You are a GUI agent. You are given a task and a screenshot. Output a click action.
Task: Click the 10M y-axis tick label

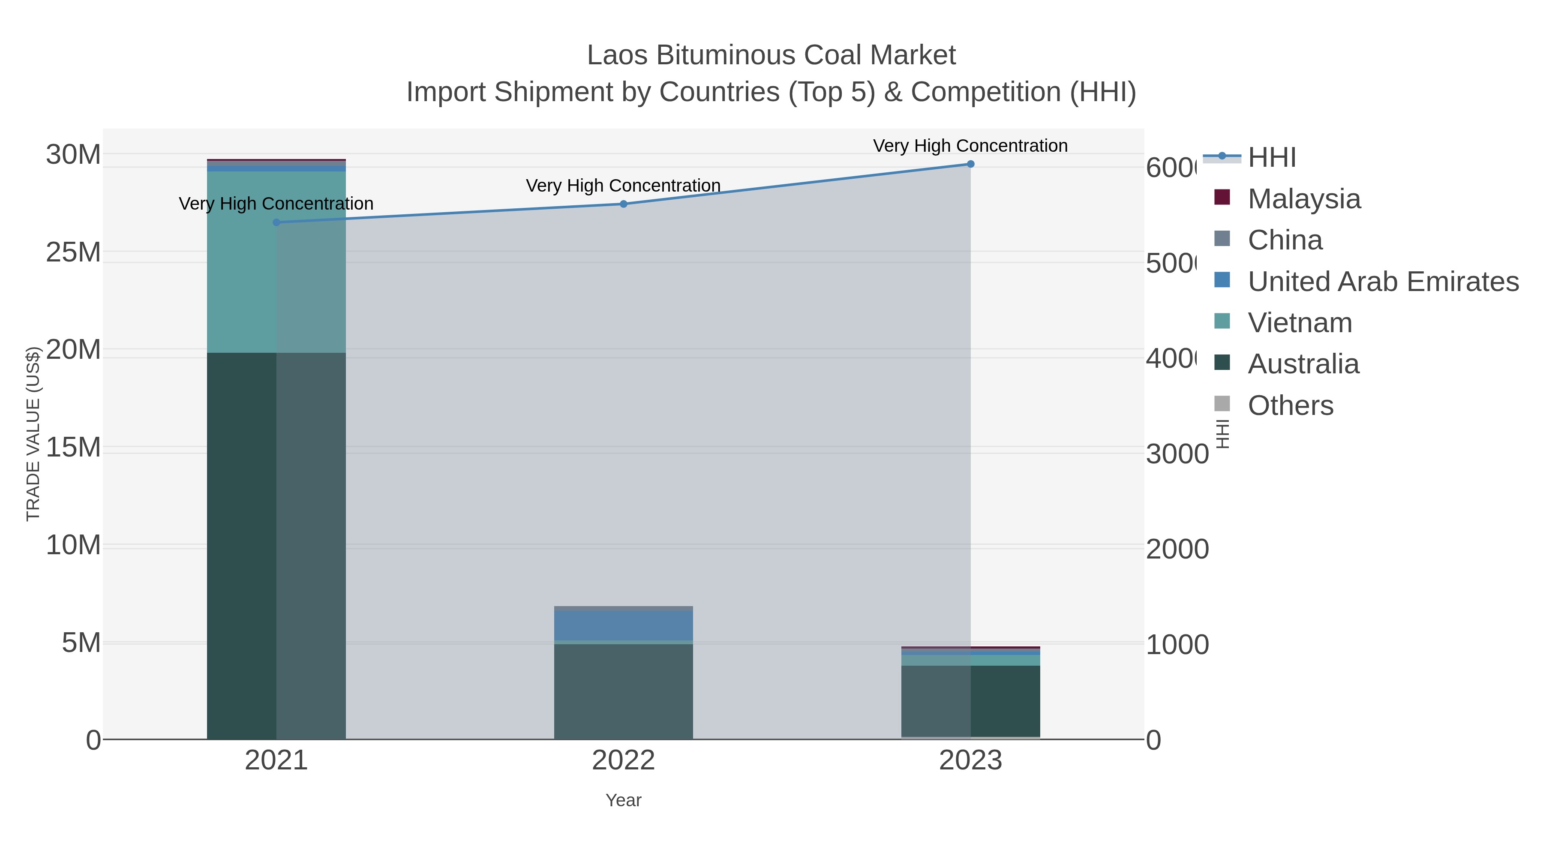(73, 545)
